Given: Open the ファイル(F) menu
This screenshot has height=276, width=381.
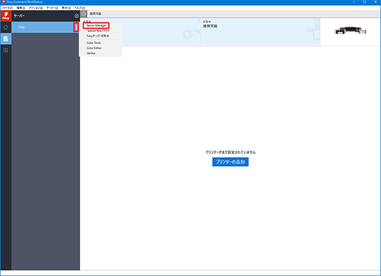Looking at the screenshot, I should click(x=7, y=8).
